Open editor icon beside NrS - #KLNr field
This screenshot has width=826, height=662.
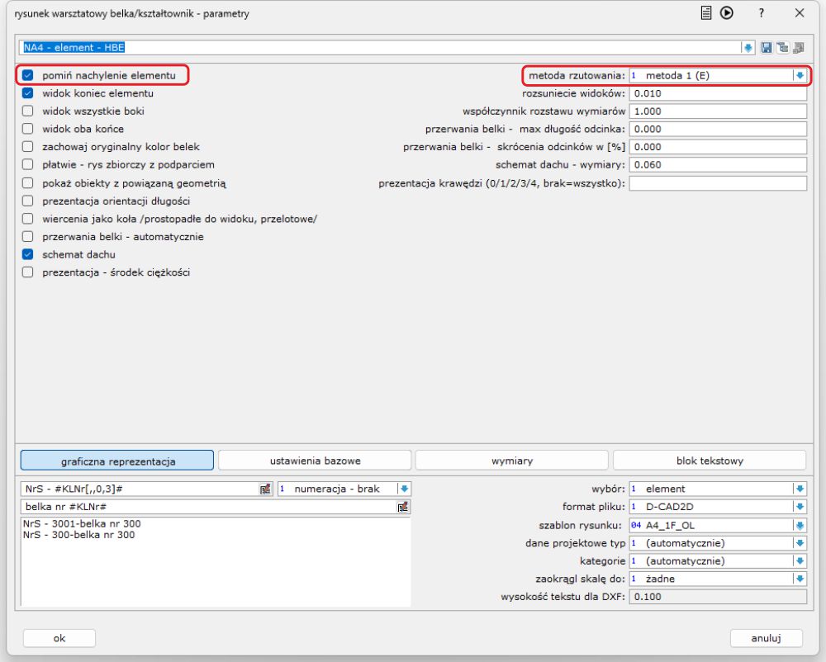(x=265, y=489)
